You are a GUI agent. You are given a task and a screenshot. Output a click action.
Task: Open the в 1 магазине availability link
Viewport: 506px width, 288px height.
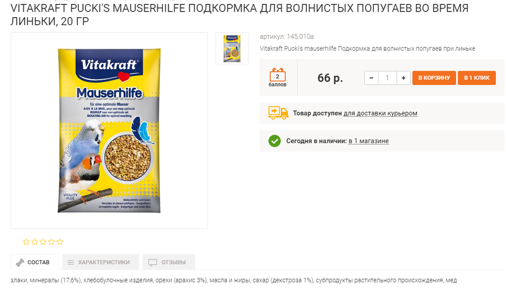[x=368, y=141]
